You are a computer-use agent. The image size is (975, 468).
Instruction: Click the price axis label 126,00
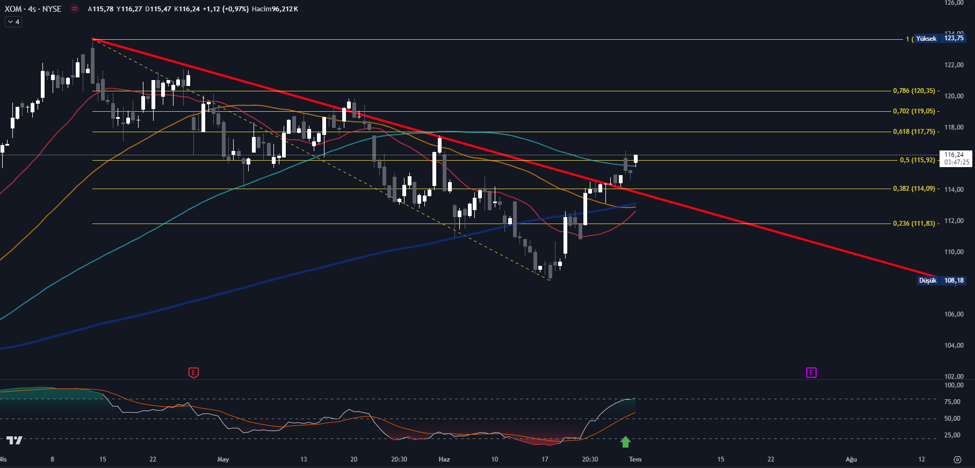[954, 3]
